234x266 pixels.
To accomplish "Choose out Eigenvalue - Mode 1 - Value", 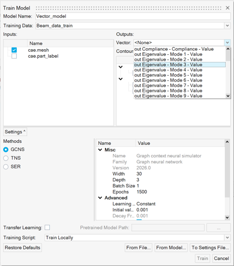I will point(180,54).
